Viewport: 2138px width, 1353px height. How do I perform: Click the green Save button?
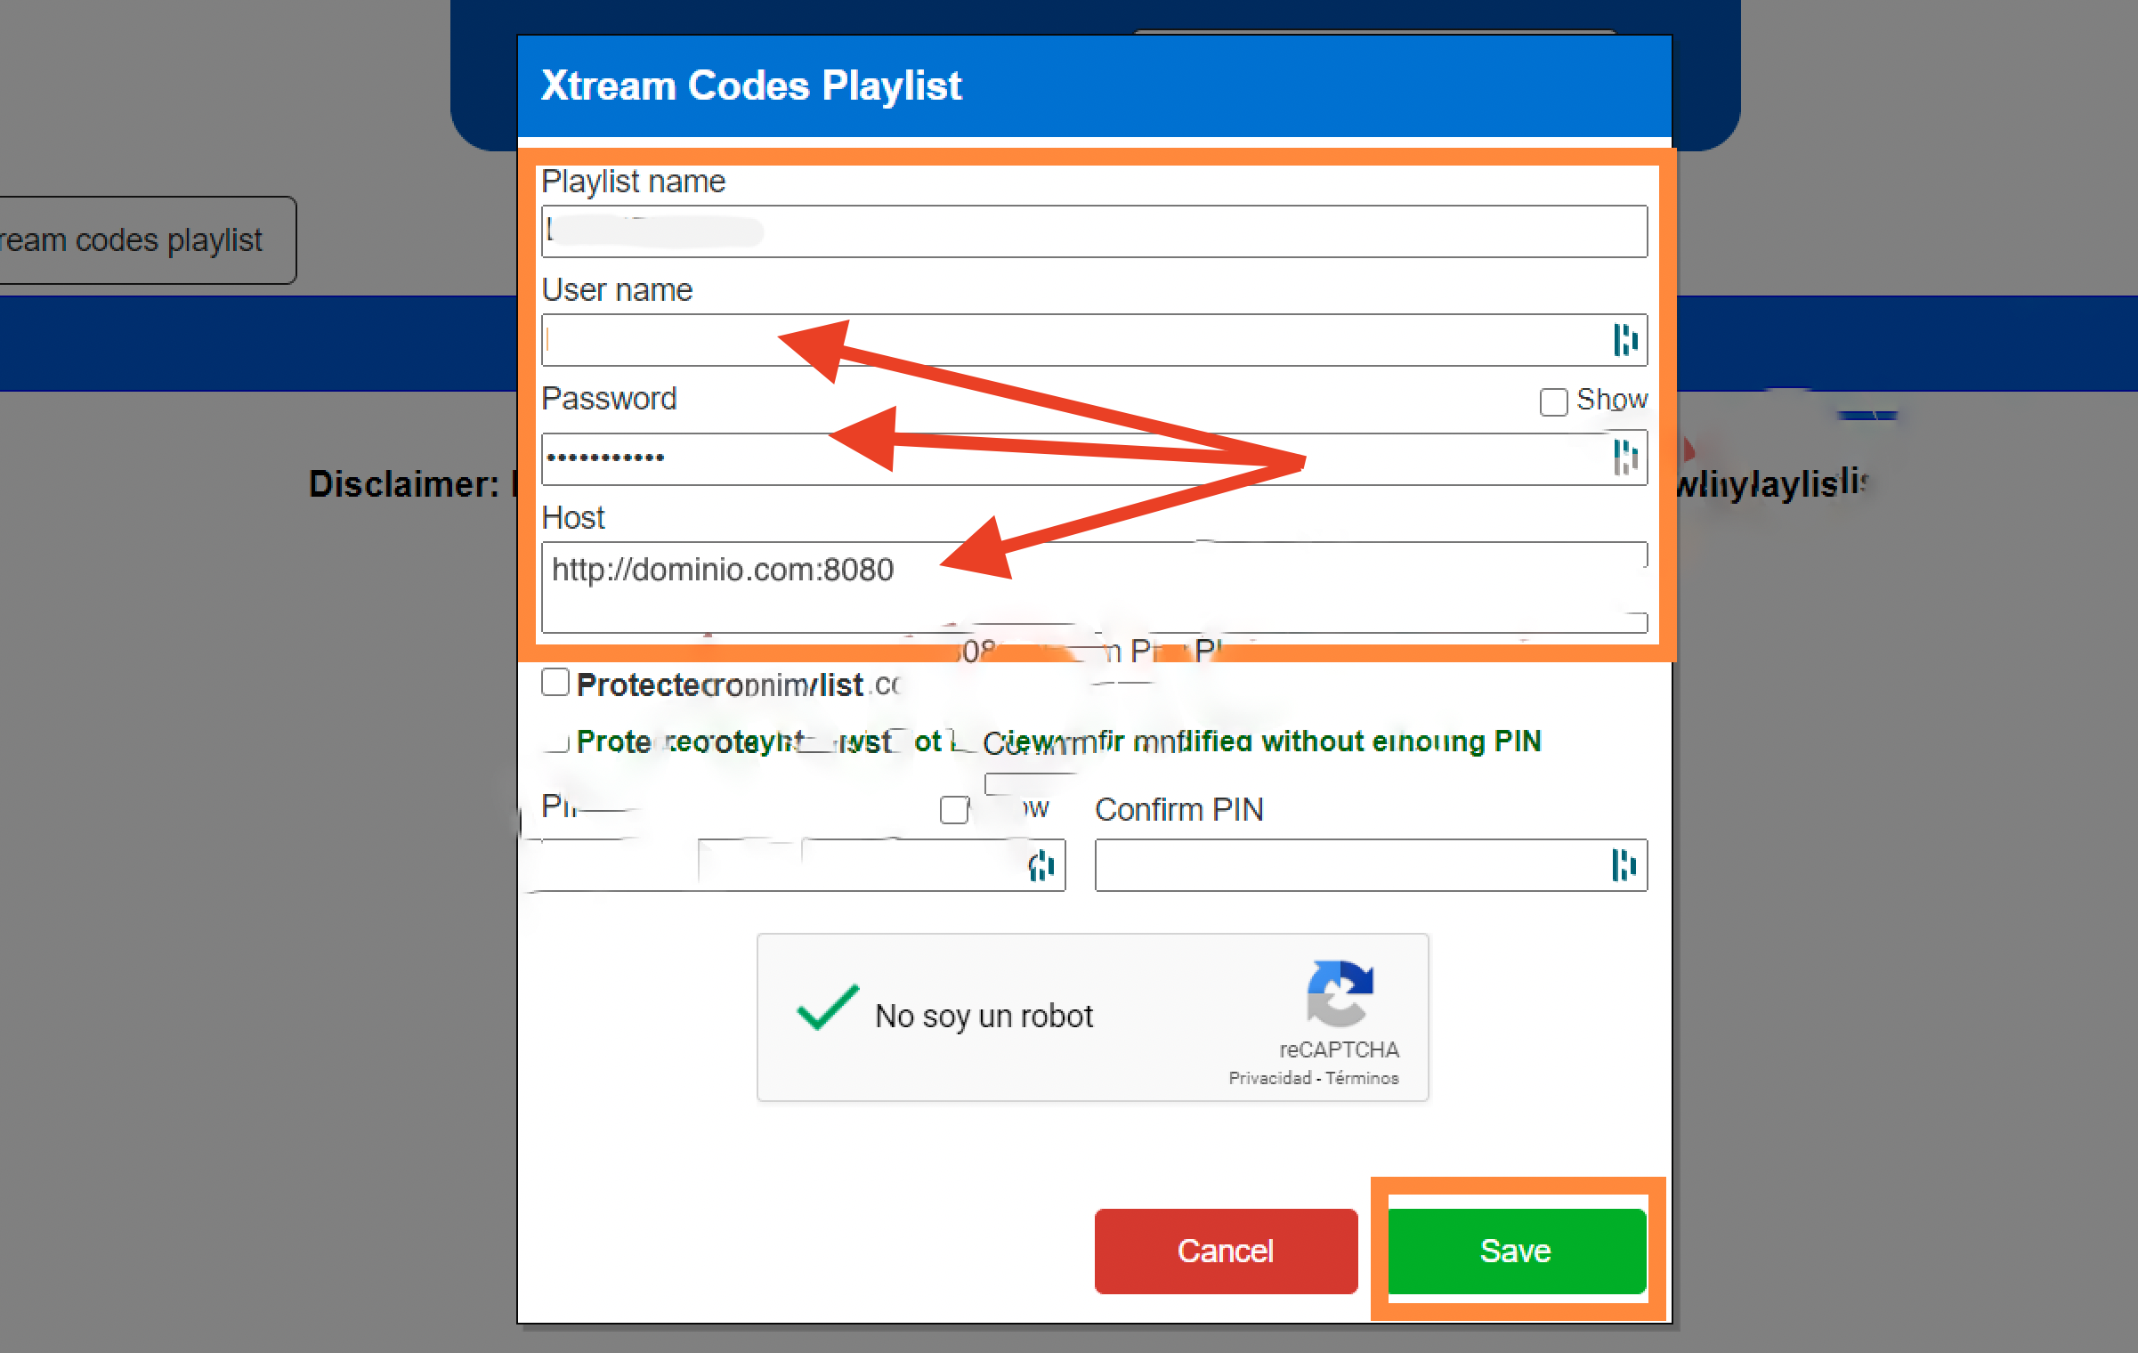point(1516,1250)
